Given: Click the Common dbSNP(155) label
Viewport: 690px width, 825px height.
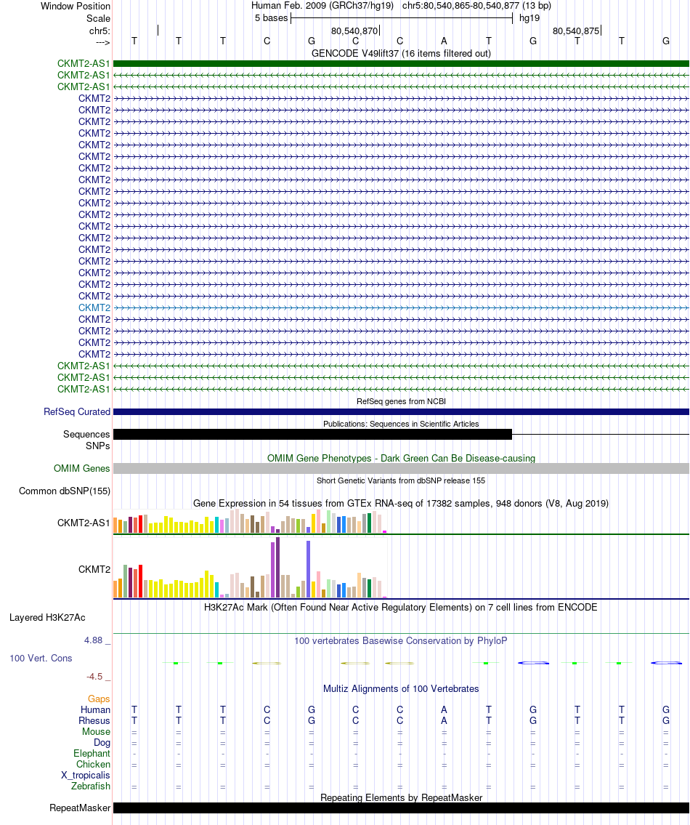Looking at the screenshot, I should point(65,491).
